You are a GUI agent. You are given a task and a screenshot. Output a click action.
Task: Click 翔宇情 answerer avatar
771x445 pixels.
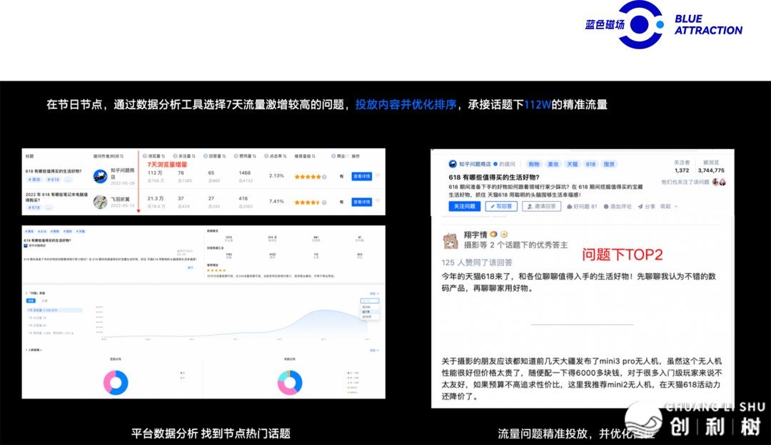point(450,240)
